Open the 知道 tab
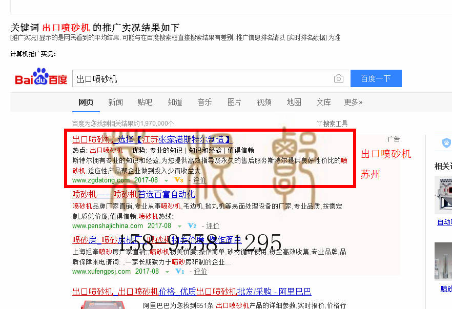 [175, 102]
